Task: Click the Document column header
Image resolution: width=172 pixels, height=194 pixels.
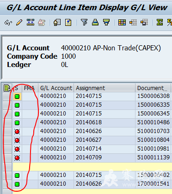Action: pyautogui.click(x=153, y=88)
